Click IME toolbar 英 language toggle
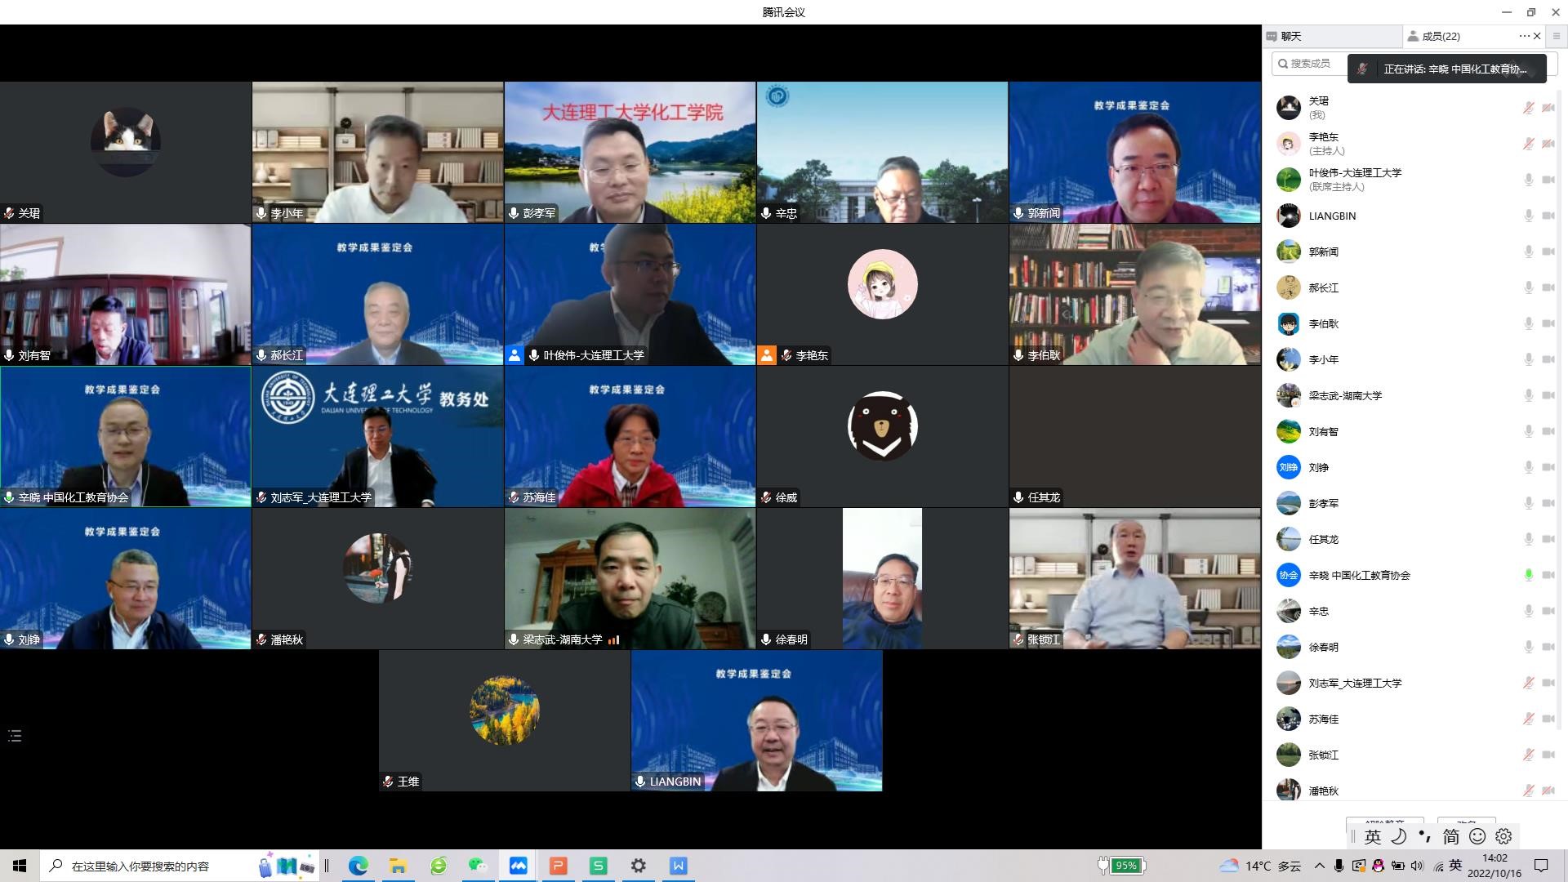Viewport: 1568px width, 882px height. (x=1373, y=836)
